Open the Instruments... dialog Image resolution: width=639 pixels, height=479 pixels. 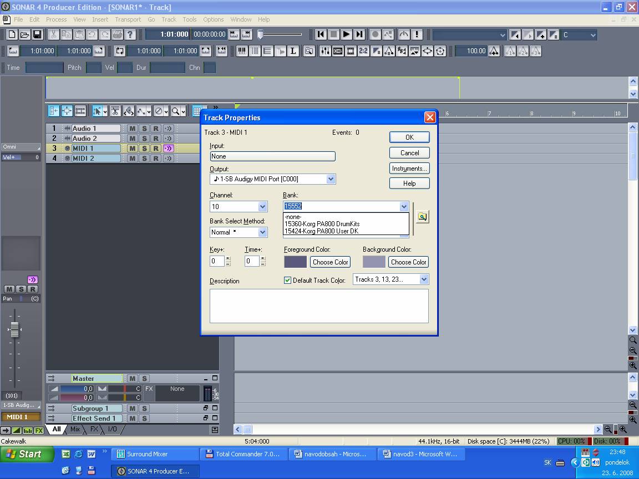409,168
